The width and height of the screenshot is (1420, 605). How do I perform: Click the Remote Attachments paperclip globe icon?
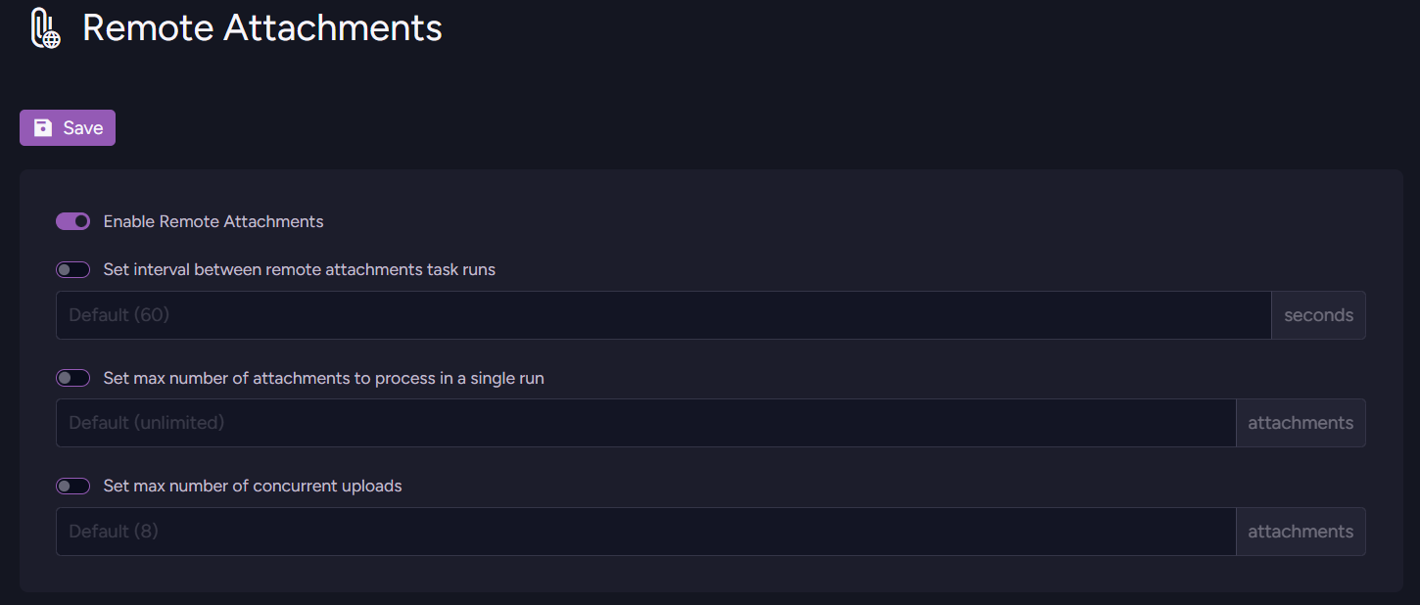click(44, 28)
